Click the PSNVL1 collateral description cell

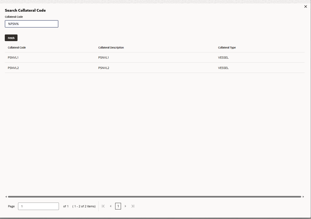pos(103,58)
